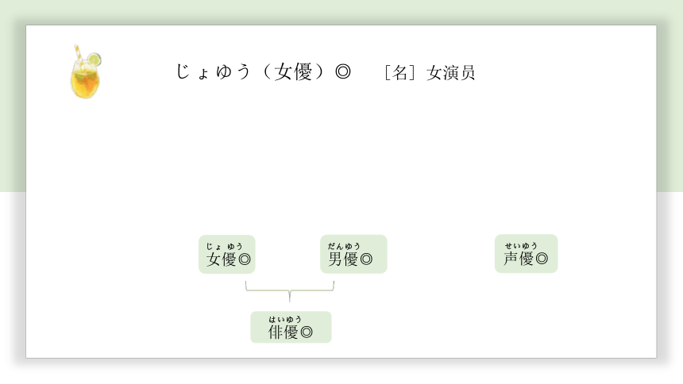
Task: Click the [名] part-of-speech tag
Action: tap(399, 73)
